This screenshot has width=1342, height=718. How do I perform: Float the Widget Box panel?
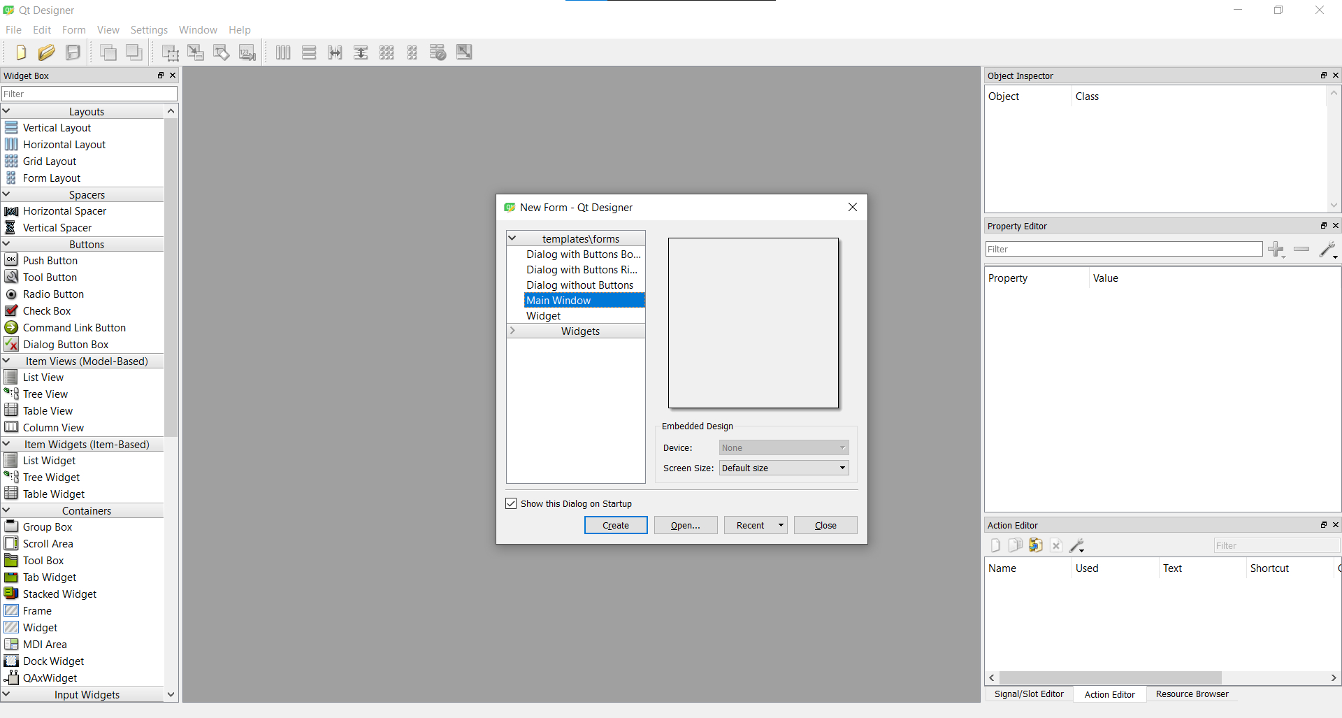[160, 76]
